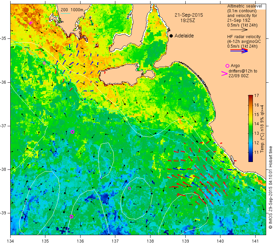This screenshot has width=273, height=245.
Task: Click the red-blue HF radar legend arrow
Action: tap(239, 51)
